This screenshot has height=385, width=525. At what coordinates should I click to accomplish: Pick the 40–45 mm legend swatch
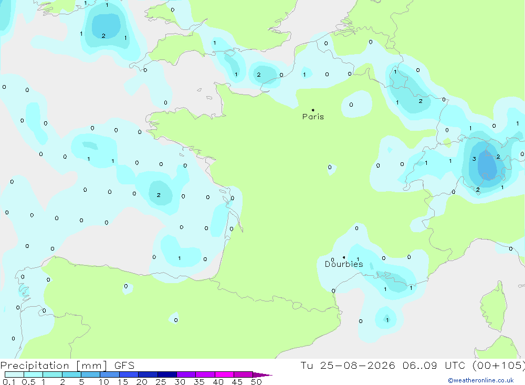point(224,374)
